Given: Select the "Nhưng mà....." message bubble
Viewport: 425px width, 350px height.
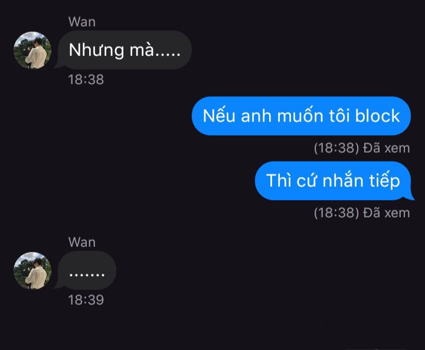Looking at the screenshot, I should point(125,50).
